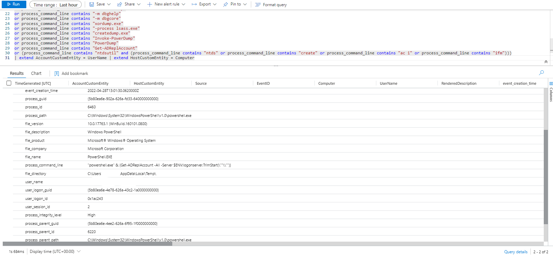The image size is (553, 257).
Task: Open search in results with magnifier icon
Action: [x=541, y=73]
